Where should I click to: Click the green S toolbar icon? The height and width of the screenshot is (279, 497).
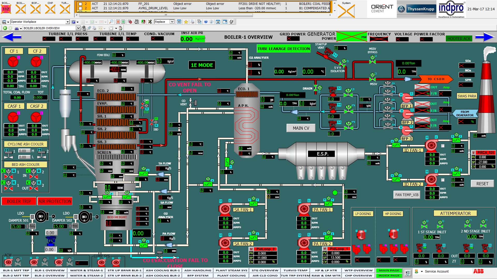[143, 22]
